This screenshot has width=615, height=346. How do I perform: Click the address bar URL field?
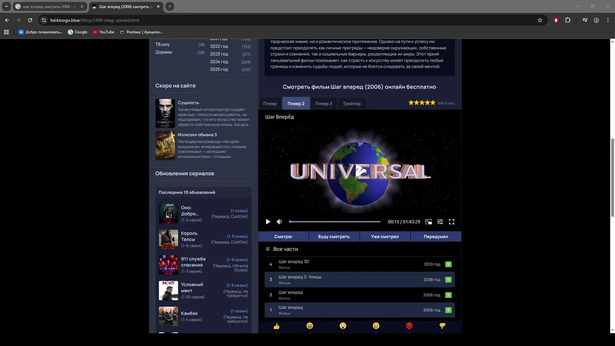coord(288,20)
